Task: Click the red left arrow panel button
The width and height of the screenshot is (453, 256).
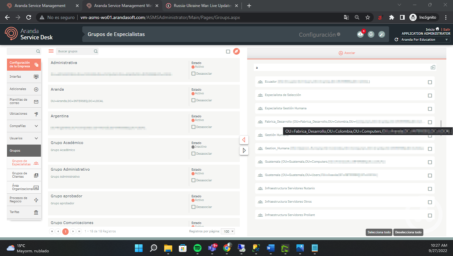Action: (x=244, y=140)
